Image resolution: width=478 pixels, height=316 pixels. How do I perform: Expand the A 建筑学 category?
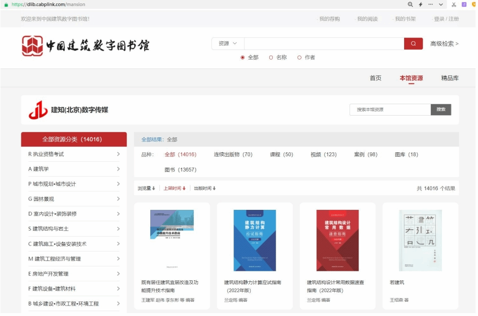click(x=73, y=169)
